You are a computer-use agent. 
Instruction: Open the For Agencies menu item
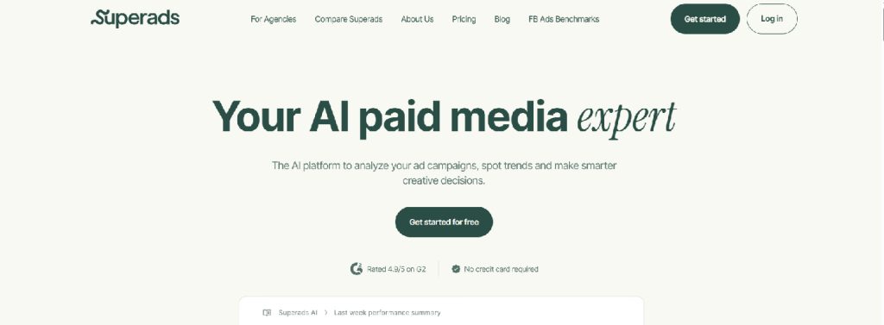(x=274, y=19)
